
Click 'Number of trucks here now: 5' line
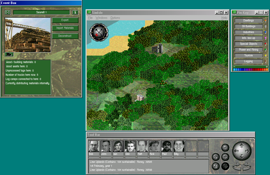[x=22, y=75]
